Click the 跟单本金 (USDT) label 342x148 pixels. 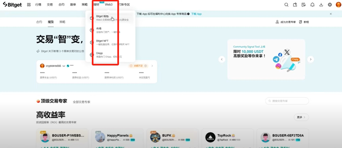48,78
